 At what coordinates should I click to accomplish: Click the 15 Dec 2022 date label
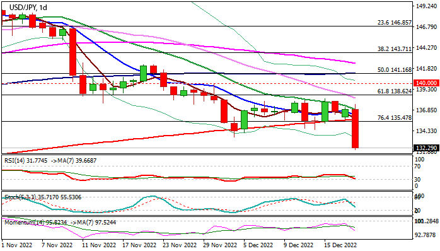pos(340,245)
